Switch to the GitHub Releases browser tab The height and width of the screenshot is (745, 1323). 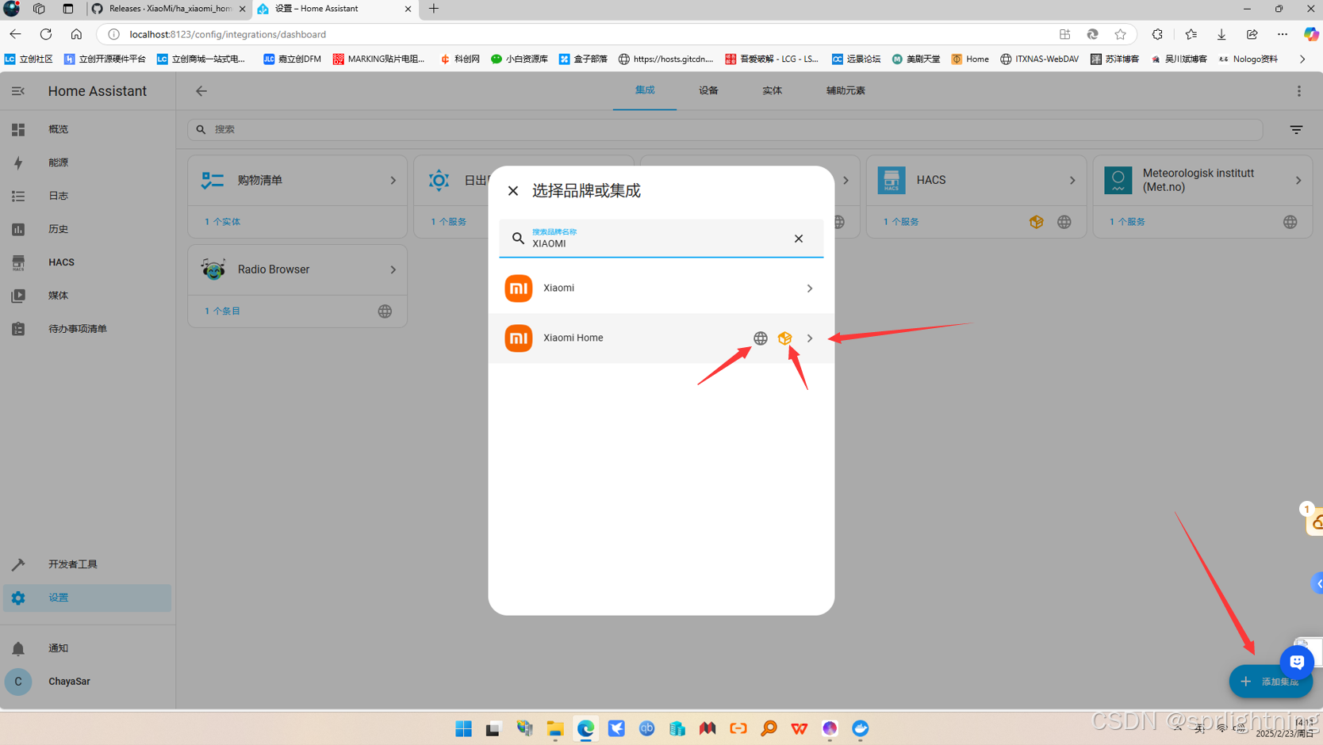(x=168, y=9)
